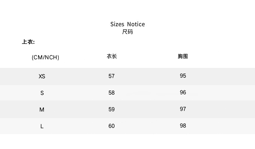
Task: Click the garment length value 57
Action: (x=112, y=76)
